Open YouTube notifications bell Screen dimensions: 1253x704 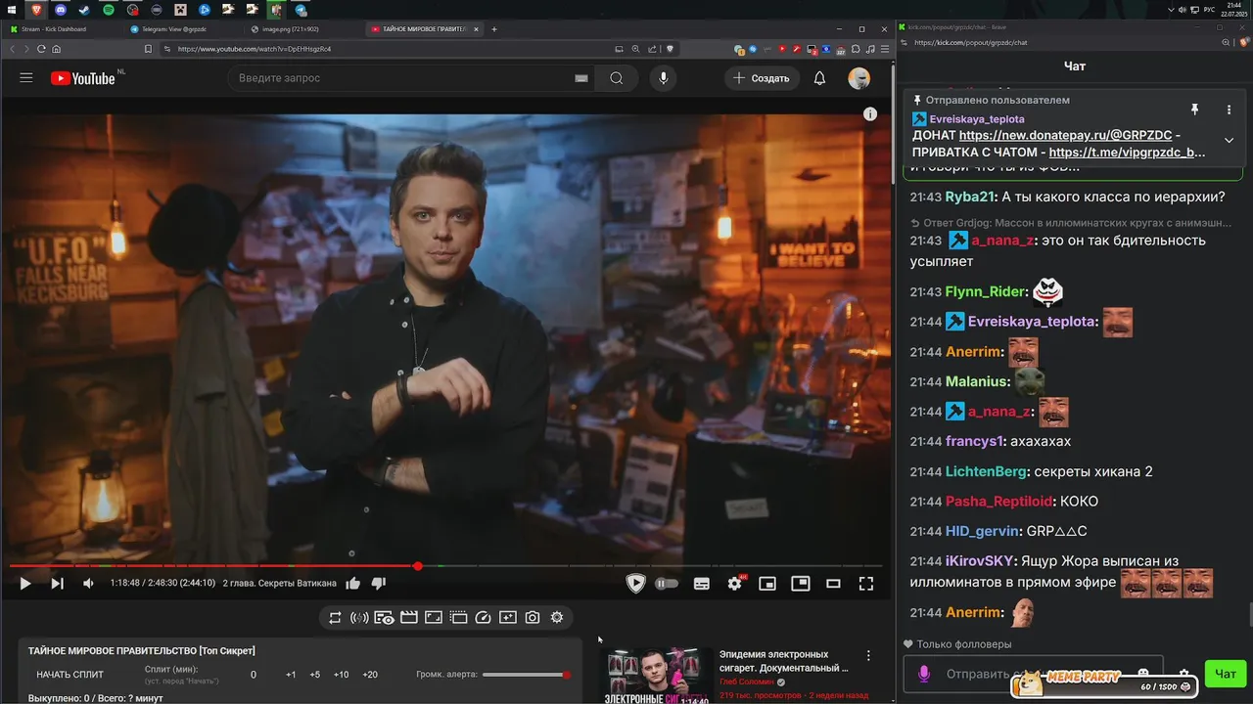(819, 78)
